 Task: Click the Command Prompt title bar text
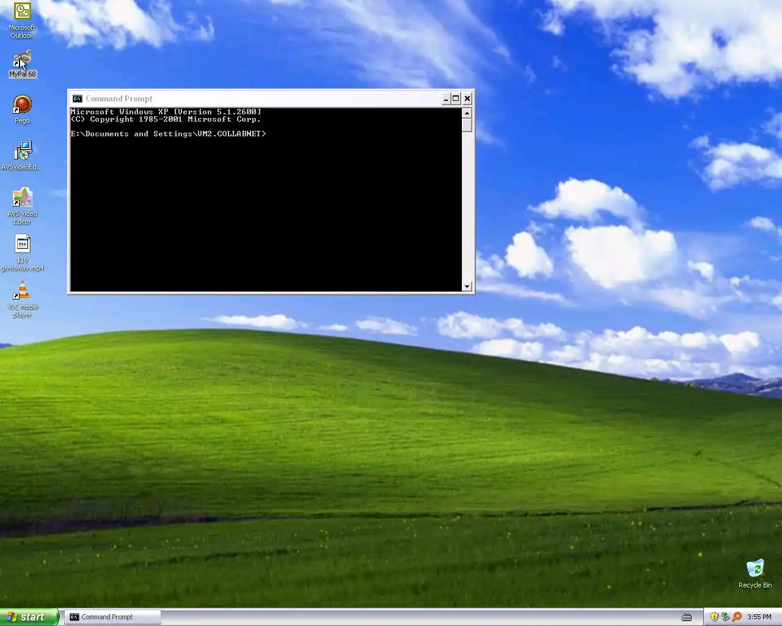tap(119, 98)
